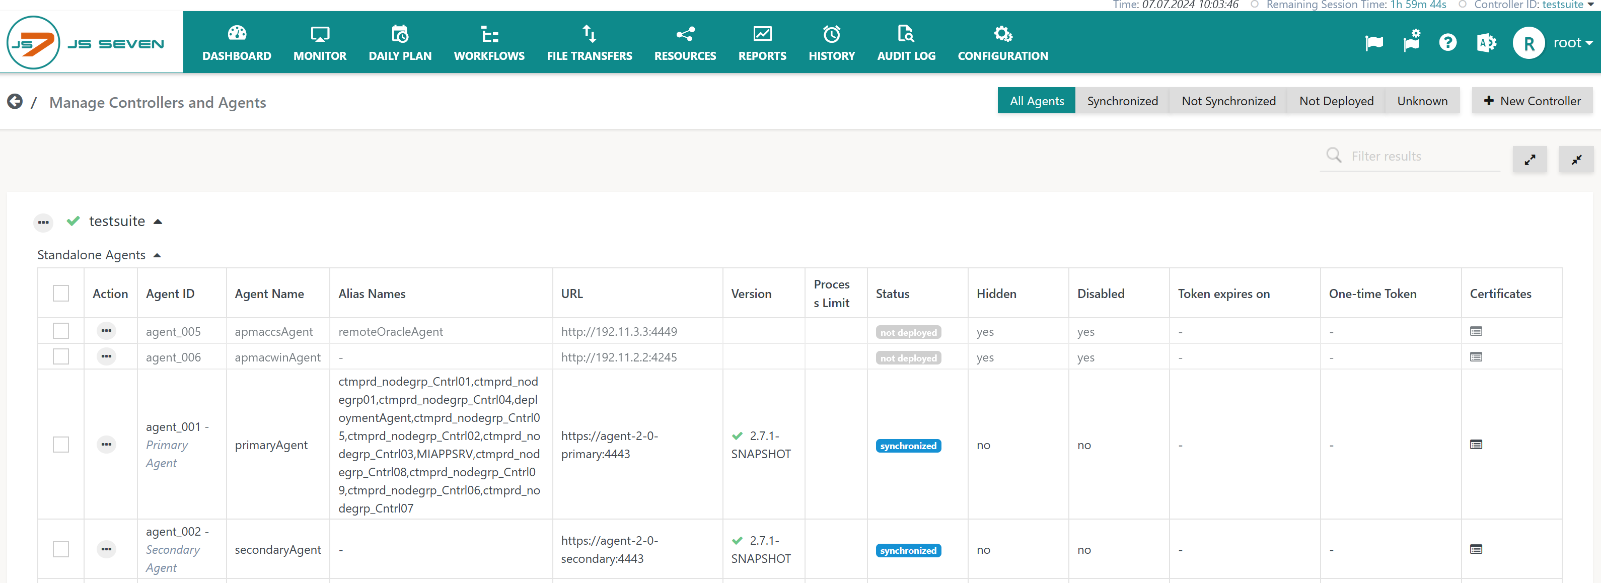Go back using the arrow icon
The width and height of the screenshot is (1601, 583).
tap(15, 101)
